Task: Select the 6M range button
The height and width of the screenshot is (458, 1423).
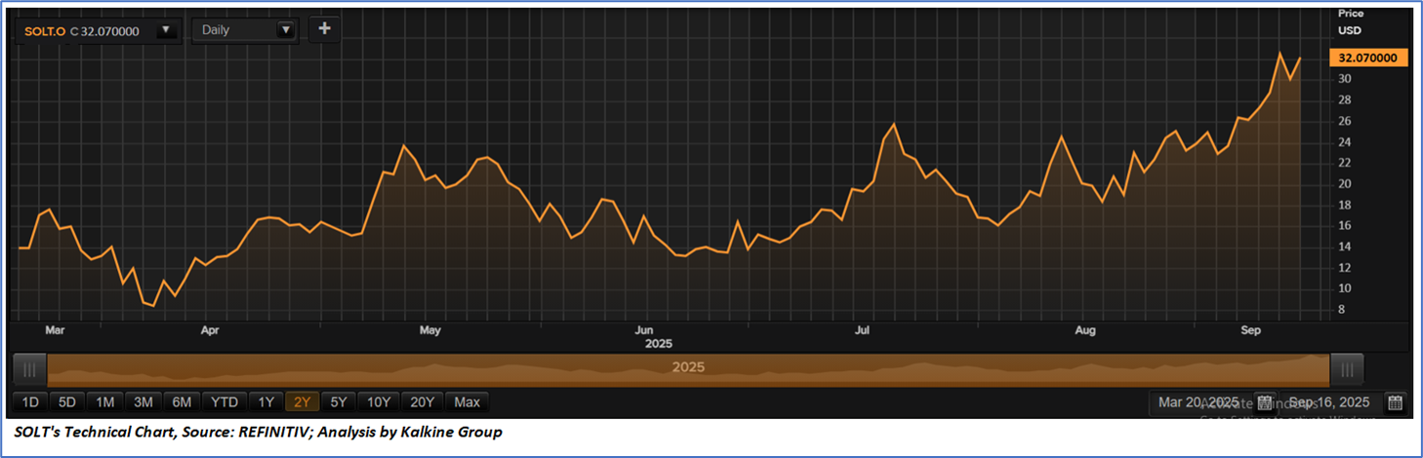Action: (x=182, y=401)
